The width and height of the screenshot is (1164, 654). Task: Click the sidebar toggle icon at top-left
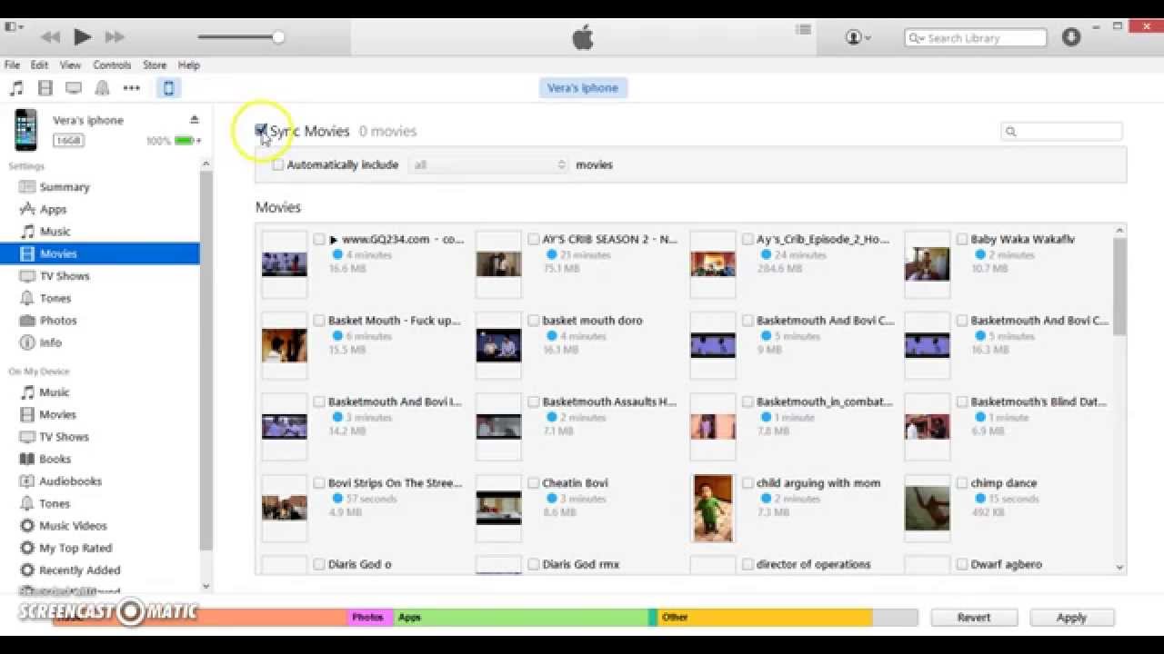12,27
